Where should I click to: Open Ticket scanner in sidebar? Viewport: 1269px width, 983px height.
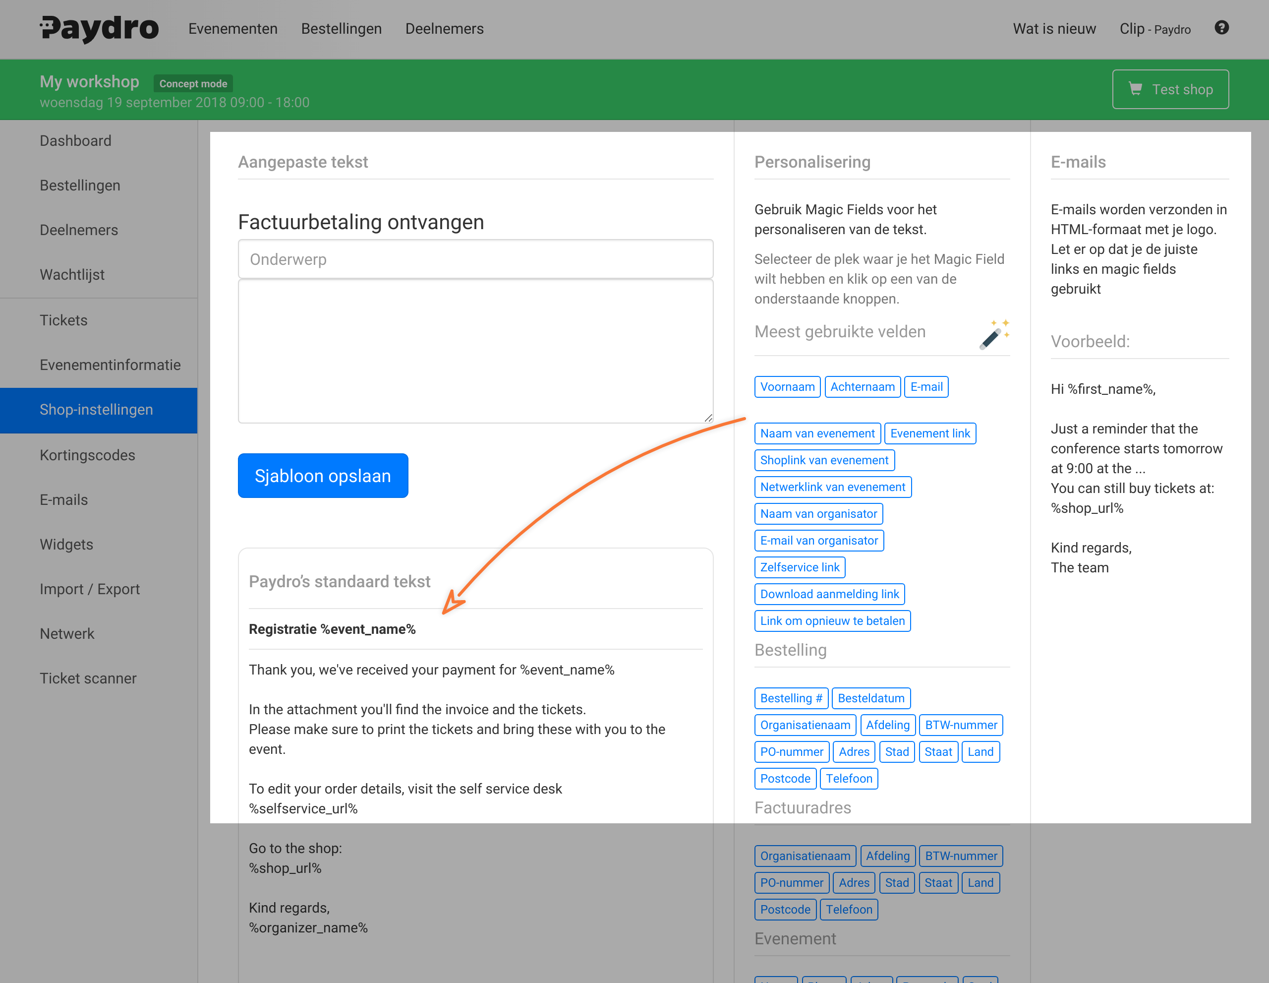click(88, 678)
